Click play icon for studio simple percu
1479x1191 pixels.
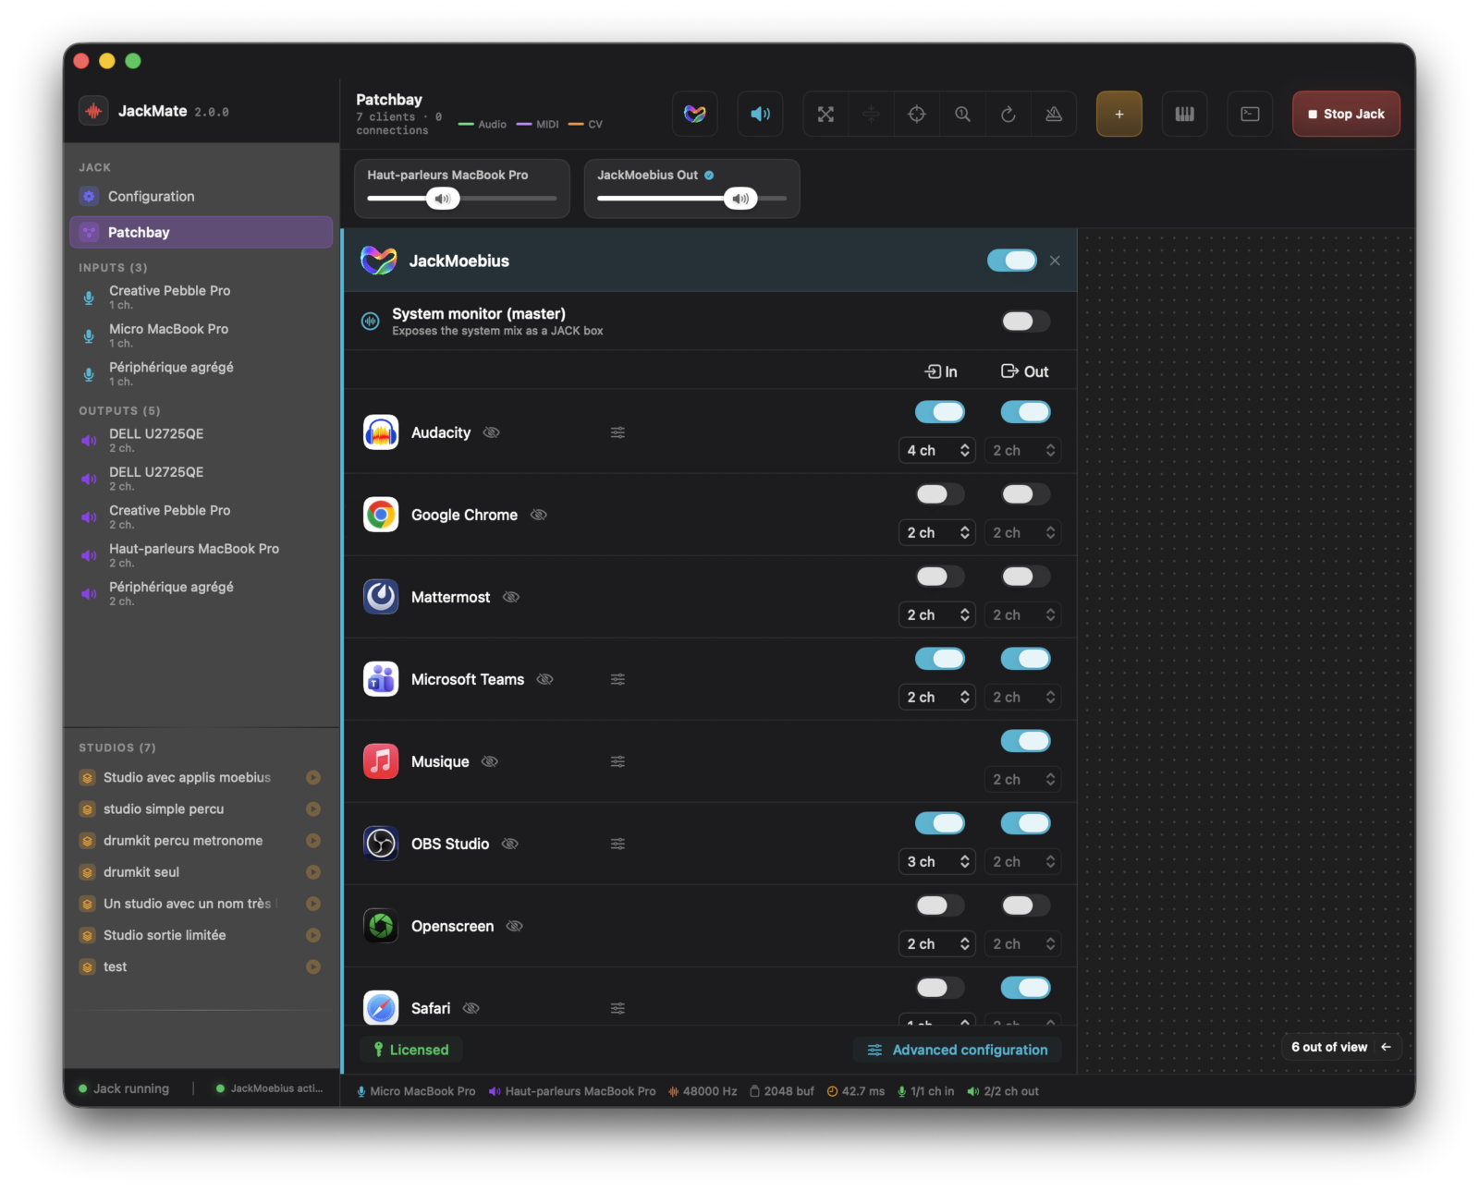(313, 809)
